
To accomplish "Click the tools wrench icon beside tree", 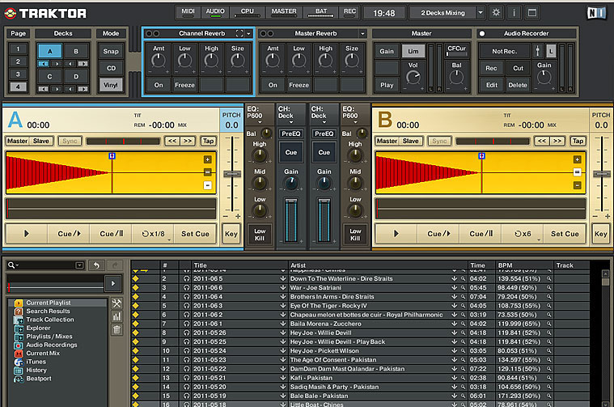I will pos(116,303).
